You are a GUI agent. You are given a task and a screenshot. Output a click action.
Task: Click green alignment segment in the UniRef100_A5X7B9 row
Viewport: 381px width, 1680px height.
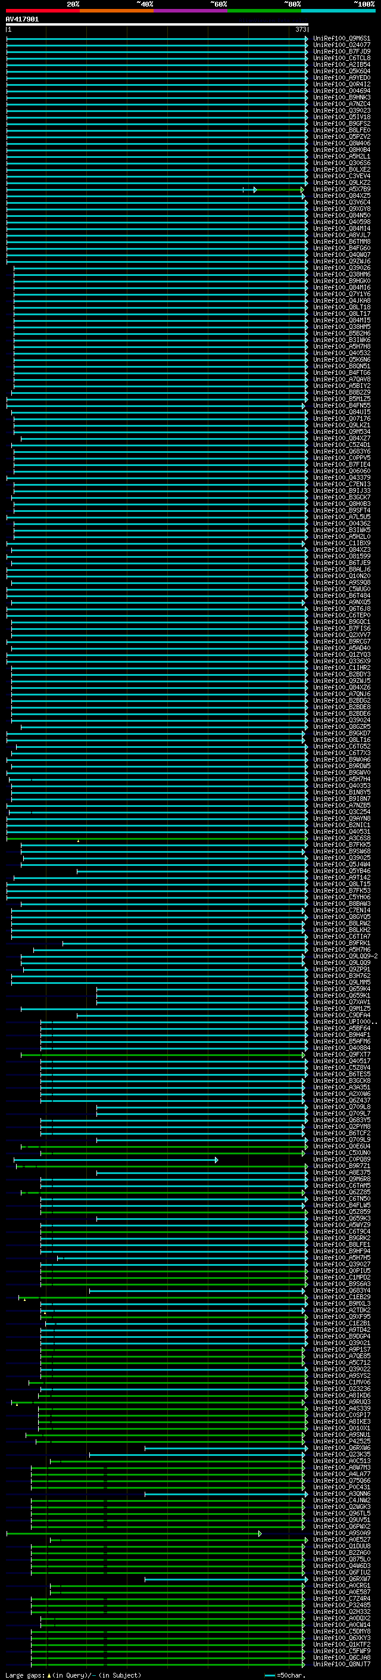pos(279,190)
